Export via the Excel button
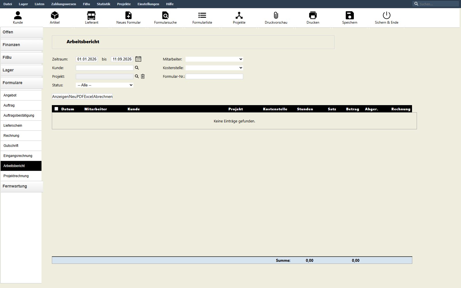 [x=88, y=96]
